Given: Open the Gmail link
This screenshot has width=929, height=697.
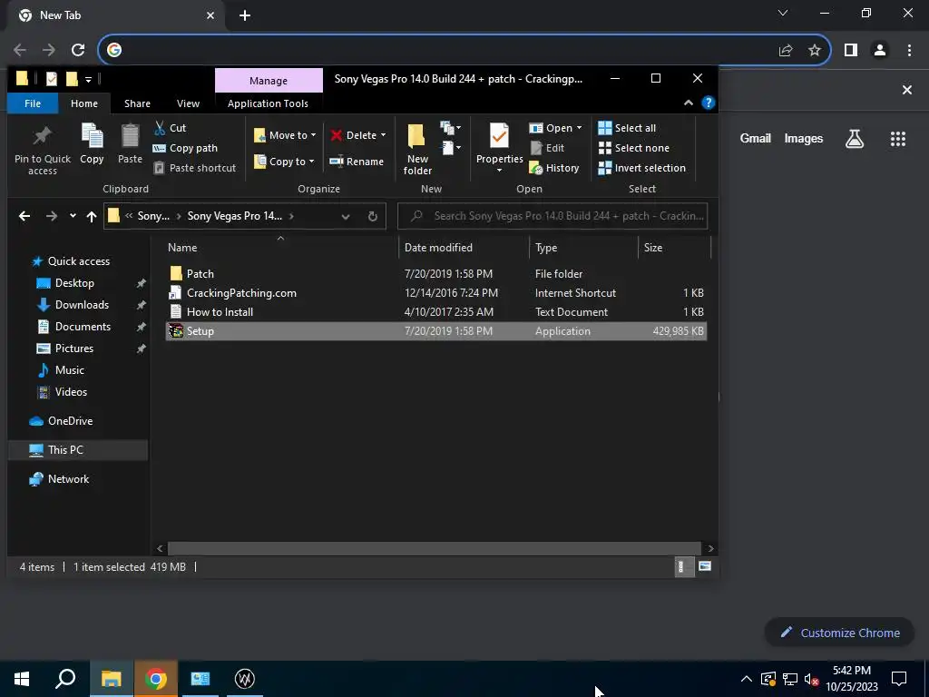Looking at the screenshot, I should click(x=756, y=138).
